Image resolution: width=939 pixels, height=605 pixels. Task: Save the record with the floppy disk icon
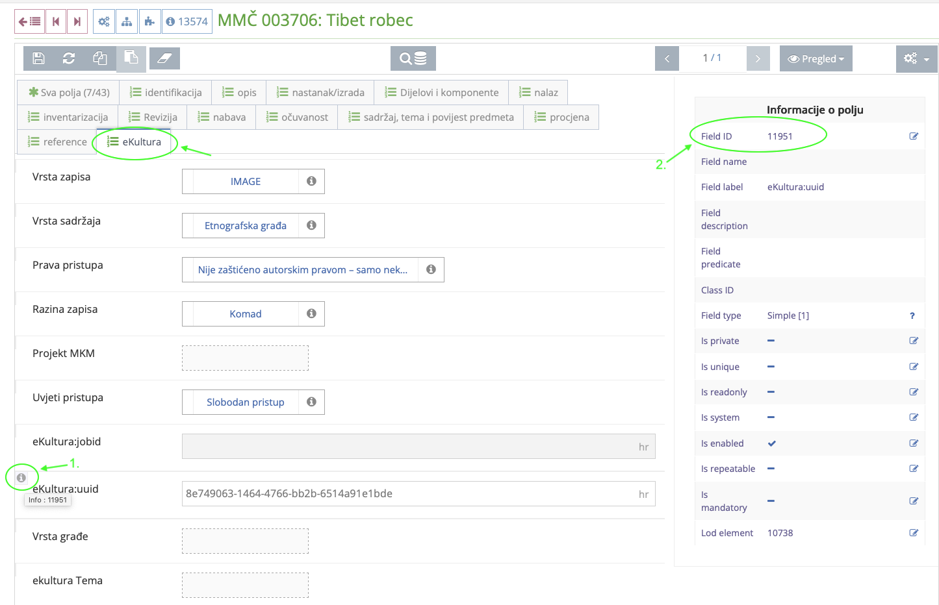pyautogui.click(x=38, y=58)
